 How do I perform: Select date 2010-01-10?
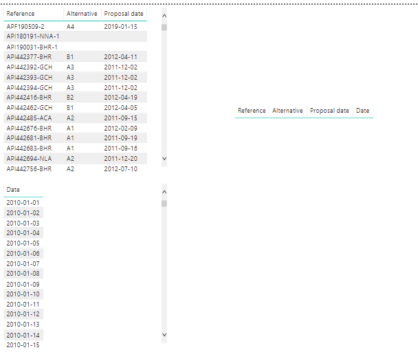click(23, 294)
